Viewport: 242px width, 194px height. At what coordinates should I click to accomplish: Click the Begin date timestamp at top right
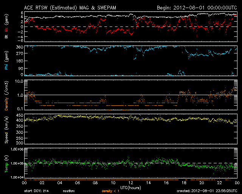click(197, 7)
